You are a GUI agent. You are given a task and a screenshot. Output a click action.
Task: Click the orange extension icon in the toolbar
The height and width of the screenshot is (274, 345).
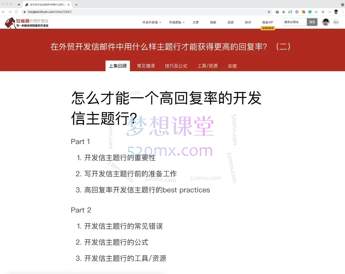pyautogui.click(x=304, y=12)
